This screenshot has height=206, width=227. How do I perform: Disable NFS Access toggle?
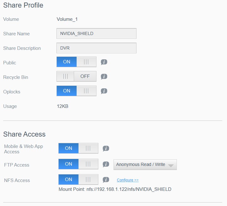click(x=78, y=180)
